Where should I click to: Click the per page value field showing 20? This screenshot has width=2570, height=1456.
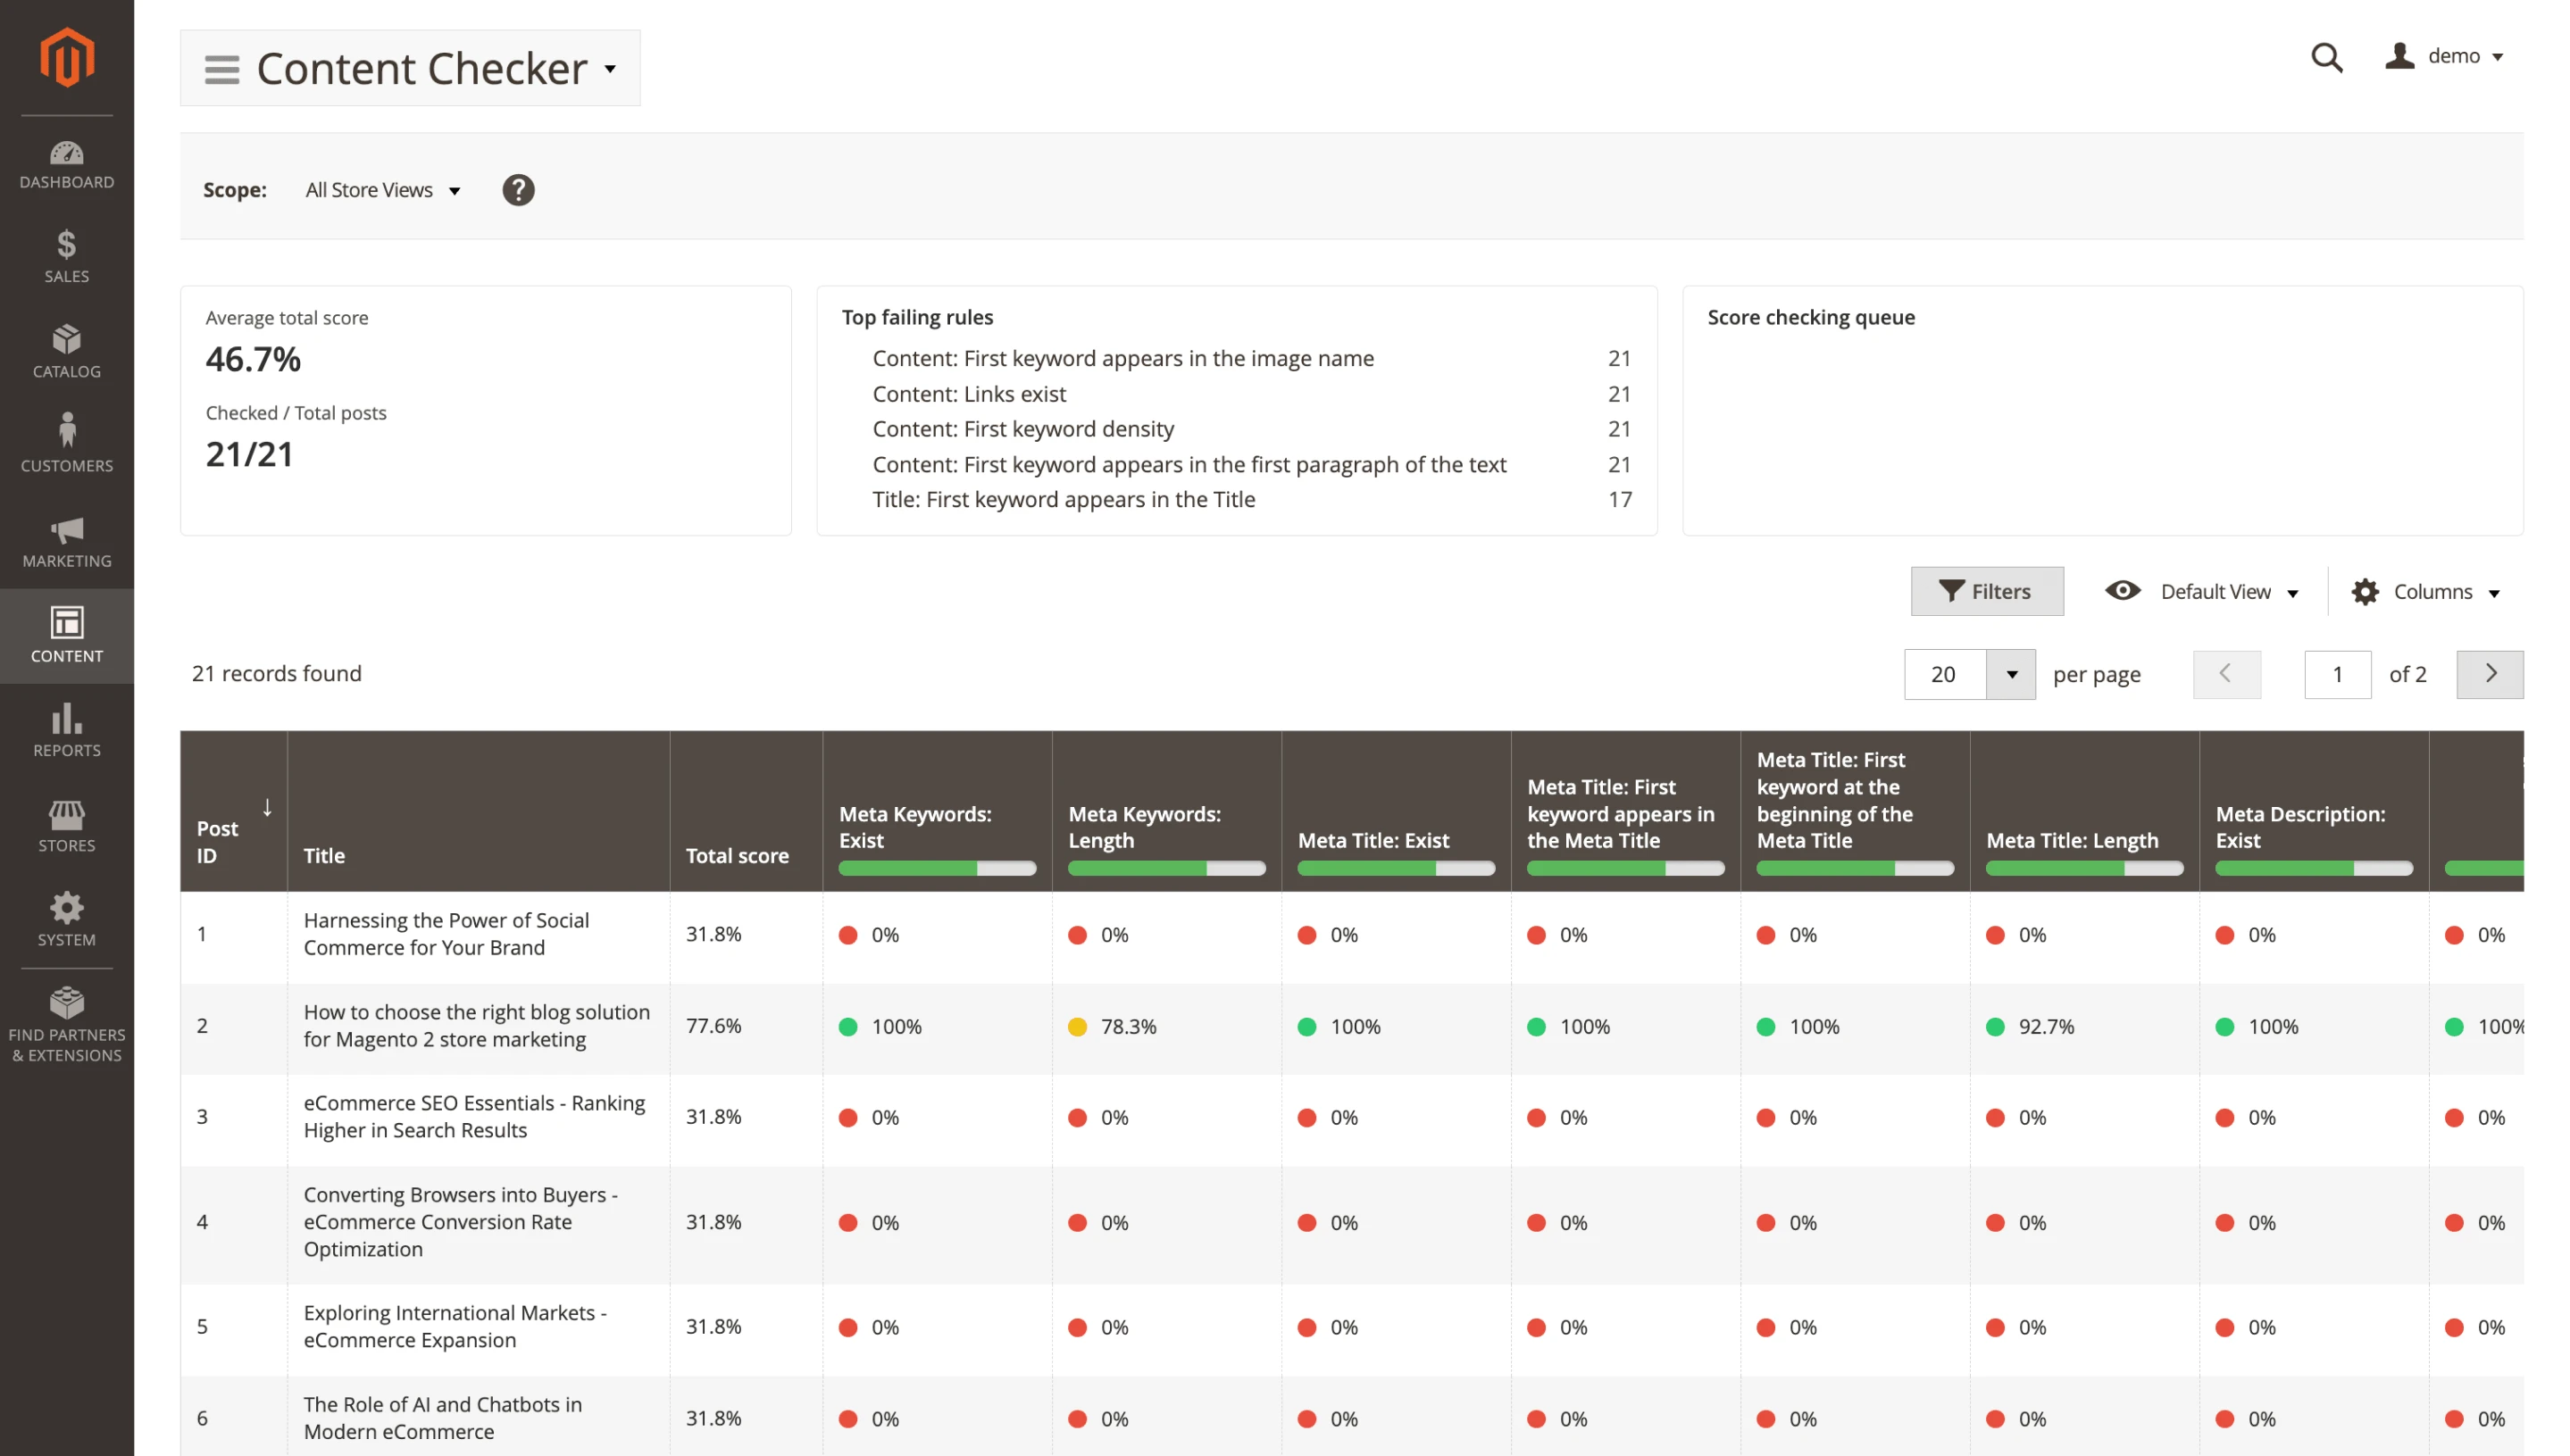point(1945,675)
